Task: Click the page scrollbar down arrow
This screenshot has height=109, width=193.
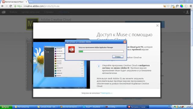Action: [x=192, y=103]
